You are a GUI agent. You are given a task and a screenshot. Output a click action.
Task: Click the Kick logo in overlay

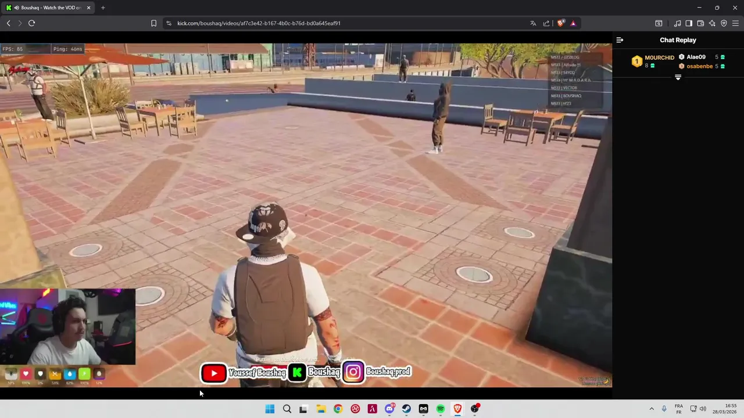[297, 373]
